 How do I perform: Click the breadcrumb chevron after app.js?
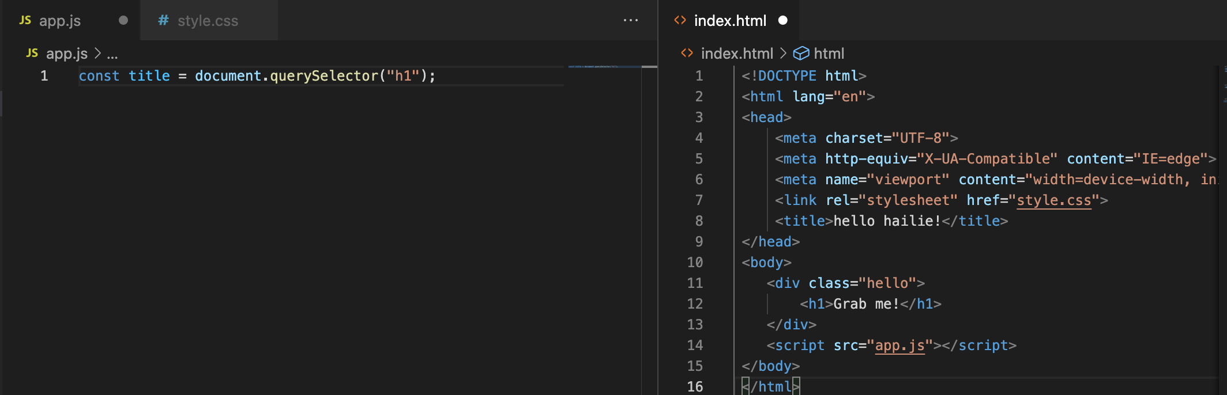click(97, 54)
